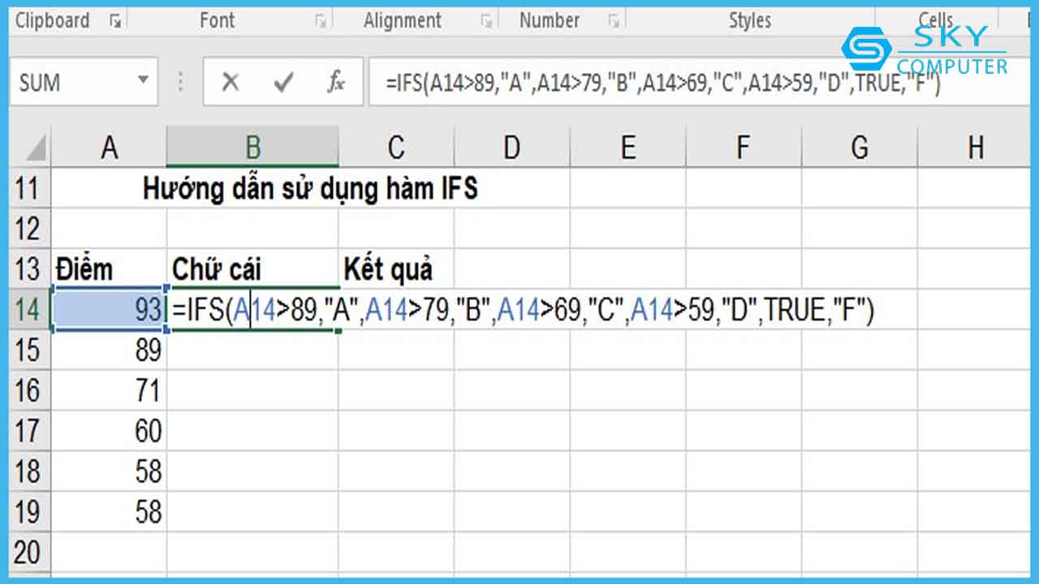Select cell containing 93
1039x584 pixels.
[109, 310]
